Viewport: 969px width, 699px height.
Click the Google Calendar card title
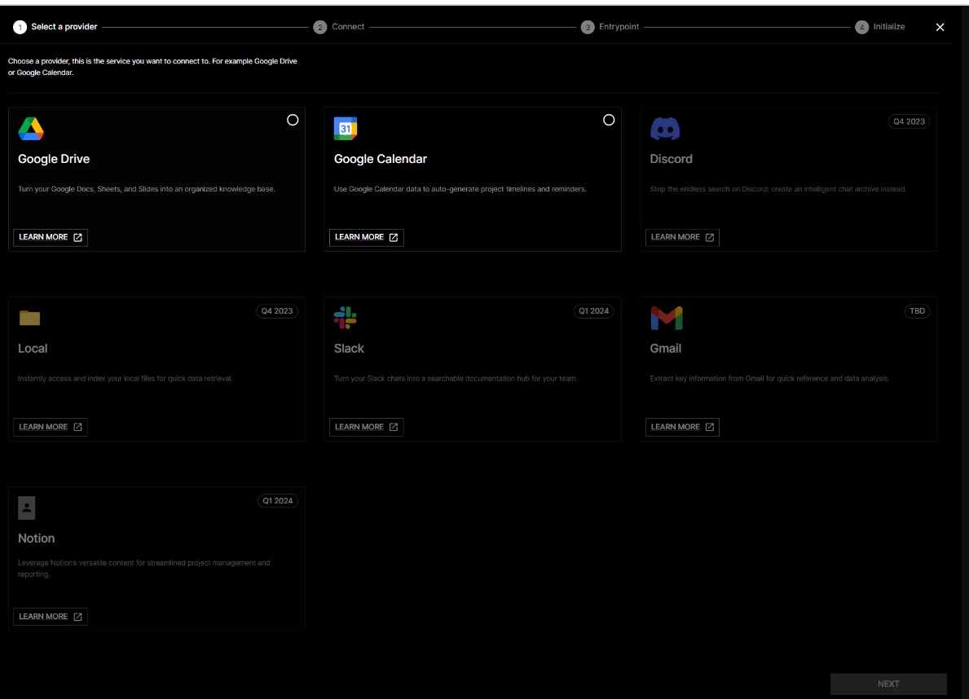point(380,159)
